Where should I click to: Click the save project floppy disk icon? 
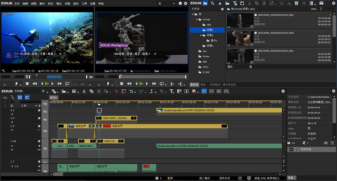coord(74,91)
